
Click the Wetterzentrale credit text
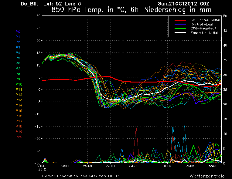208,176
